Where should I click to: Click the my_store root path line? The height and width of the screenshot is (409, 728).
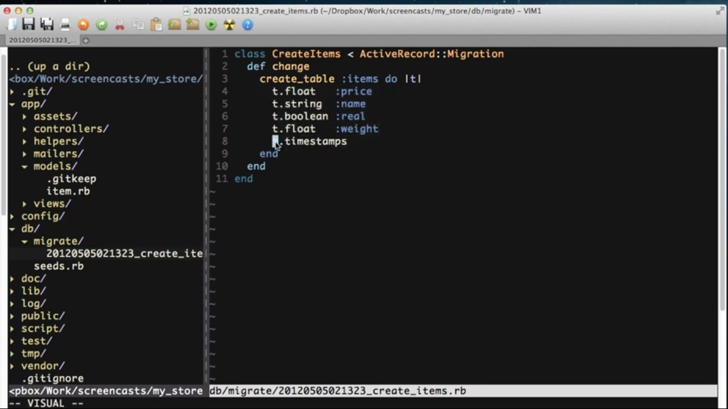(x=106, y=79)
